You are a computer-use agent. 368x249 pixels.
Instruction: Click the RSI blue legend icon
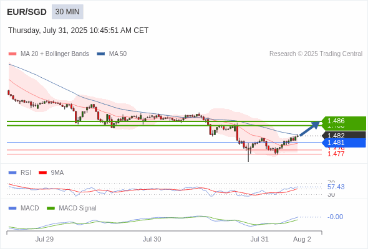[x=12, y=173]
